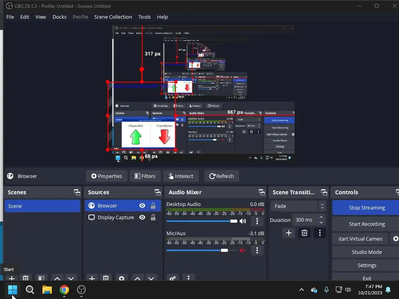The image size is (399, 299).
Task: Toggle lock on Browser source
Action: 153,206
